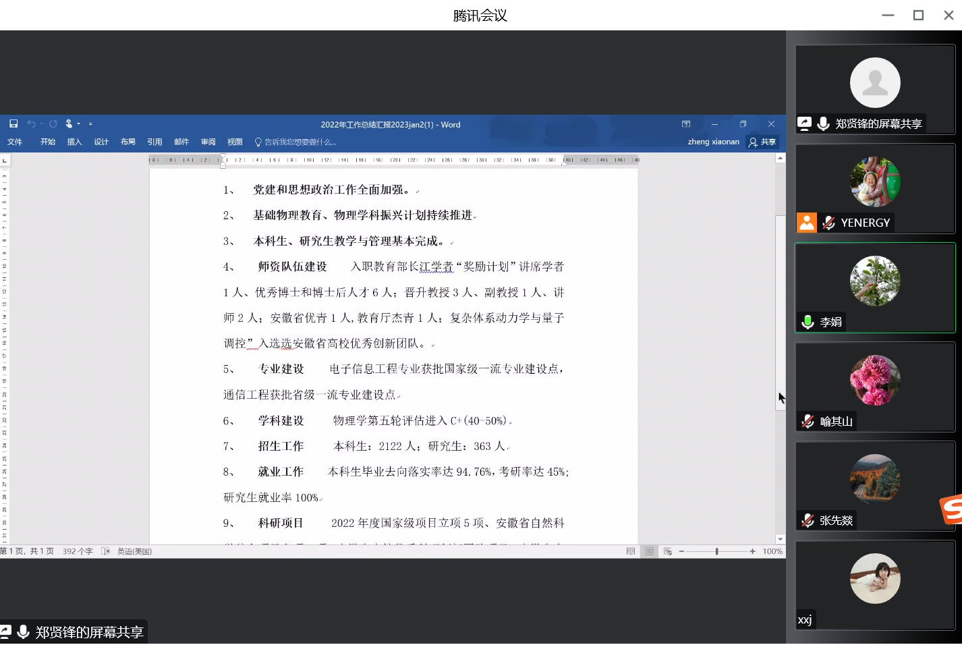
Task: Expand the Touch/Mouse mode dropdown arrow
Action: click(x=79, y=124)
